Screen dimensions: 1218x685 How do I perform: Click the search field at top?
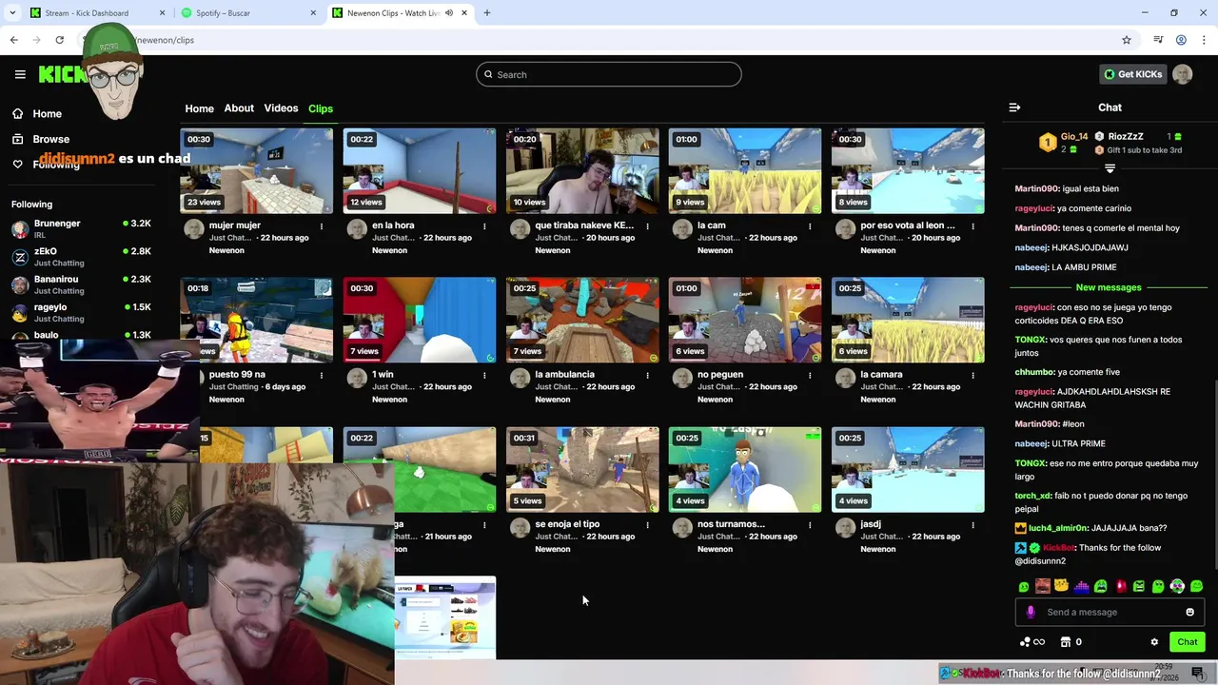(x=609, y=74)
